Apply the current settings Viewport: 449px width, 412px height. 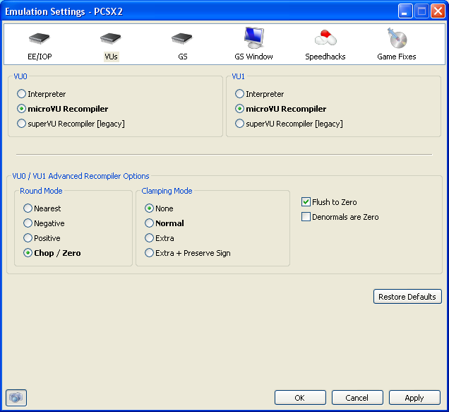pyautogui.click(x=414, y=398)
